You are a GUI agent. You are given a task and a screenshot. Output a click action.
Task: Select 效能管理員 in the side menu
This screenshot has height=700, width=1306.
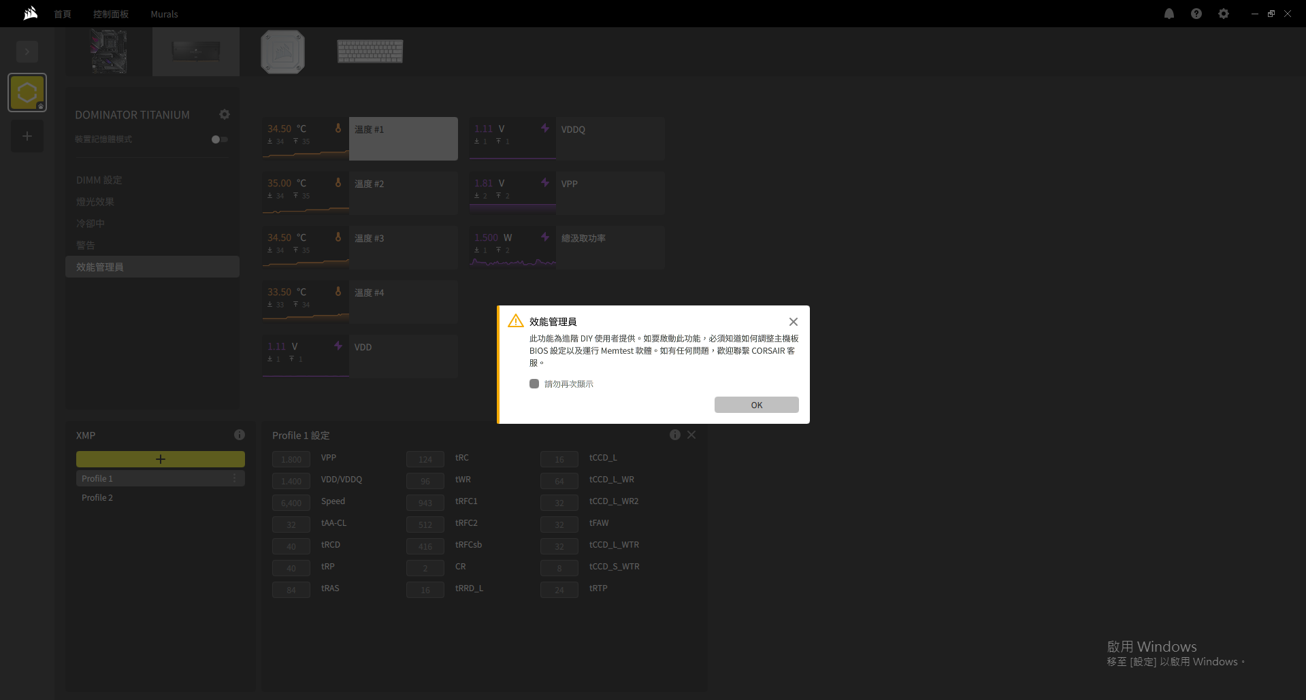point(152,267)
